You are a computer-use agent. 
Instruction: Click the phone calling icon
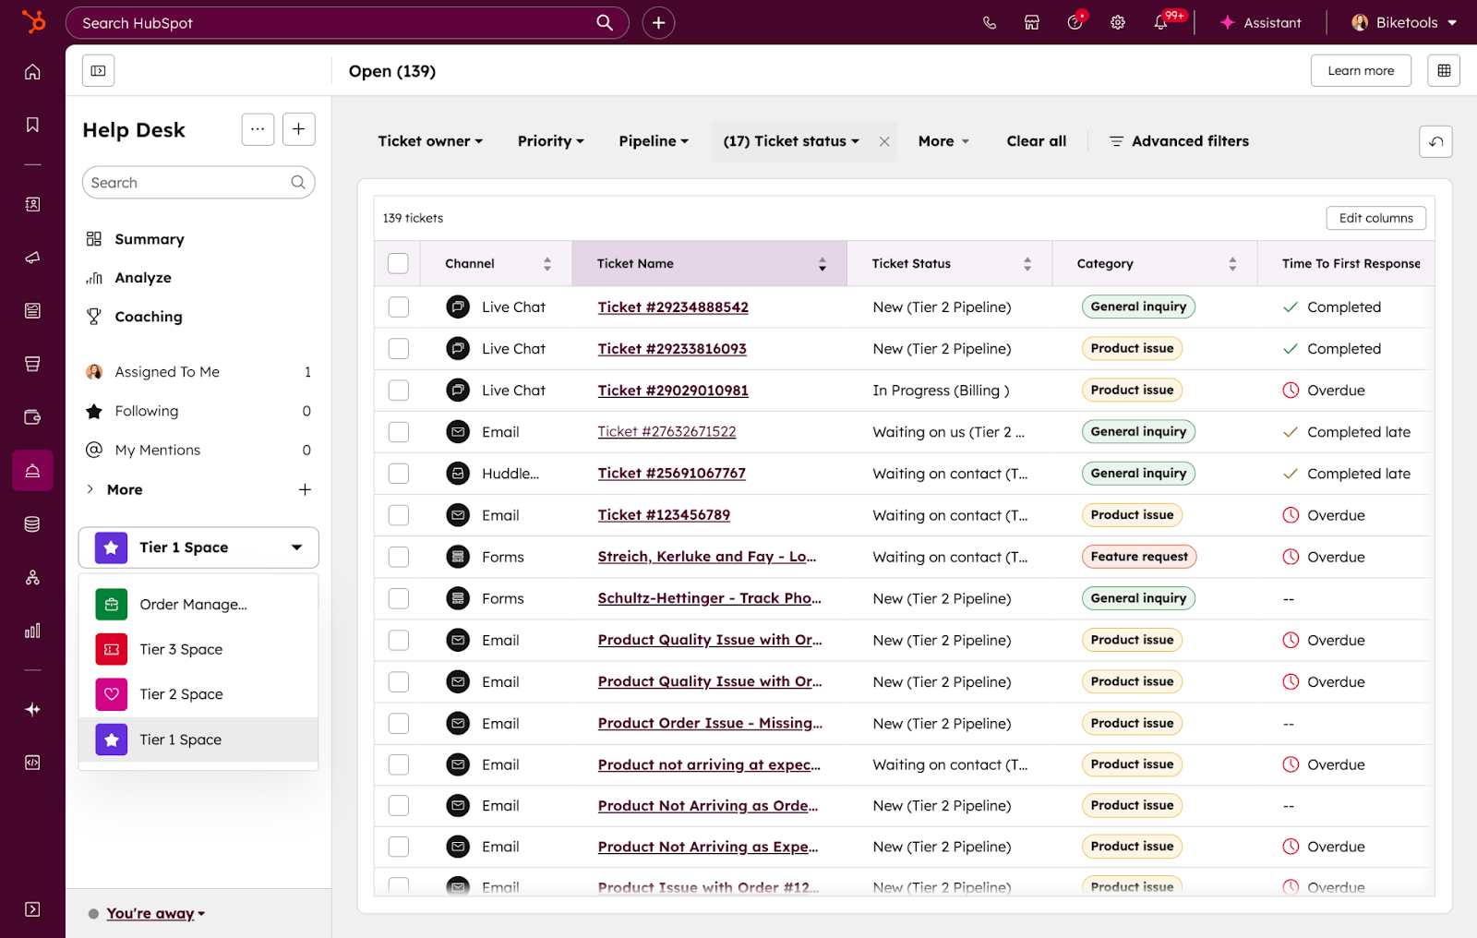point(990,23)
